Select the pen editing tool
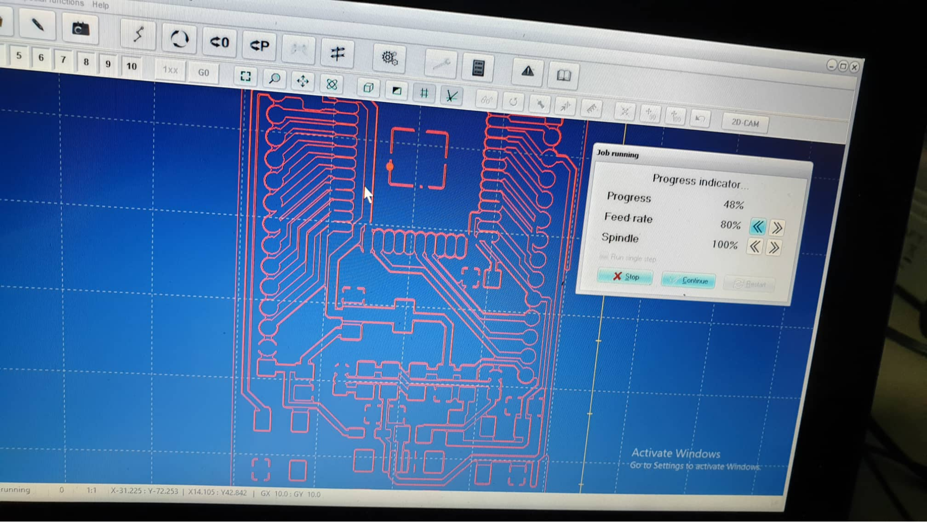927x522 pixels. [37, 26]
